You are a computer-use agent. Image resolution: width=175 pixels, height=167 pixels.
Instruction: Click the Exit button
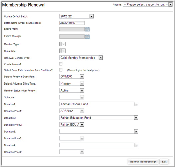pyautogui.click(x=164, y=162)
